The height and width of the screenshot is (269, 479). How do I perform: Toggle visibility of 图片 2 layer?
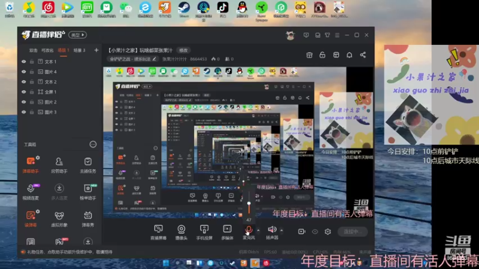(24, 102)
